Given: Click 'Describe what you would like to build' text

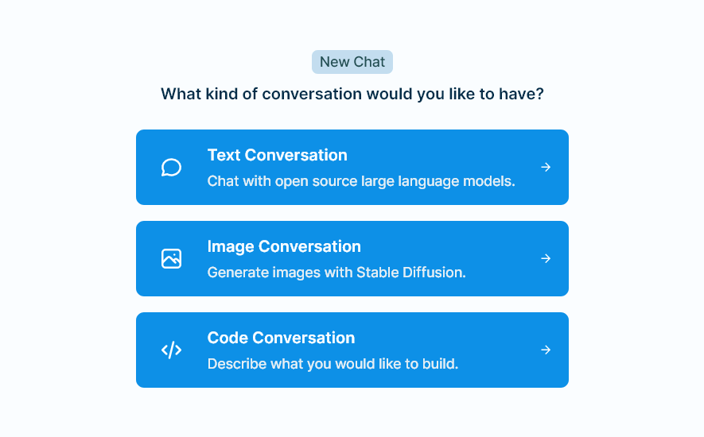Looking at the screenshot, I should pos(333,364).
